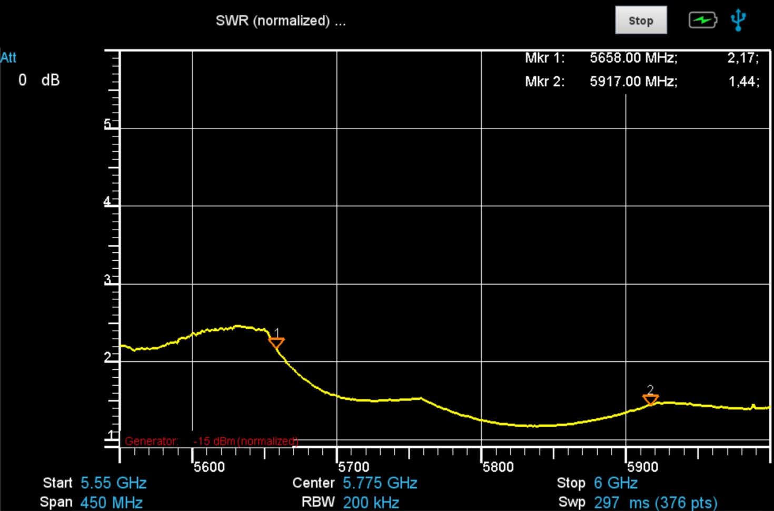774x511 pixels.
Task: Click the blue USB connection icon
Action: [x=738, y=20]
